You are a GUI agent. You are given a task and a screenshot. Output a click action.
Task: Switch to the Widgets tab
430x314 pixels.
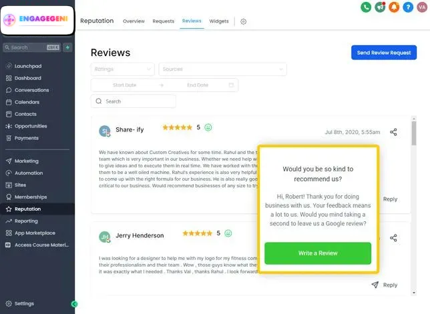pos(219,21)
